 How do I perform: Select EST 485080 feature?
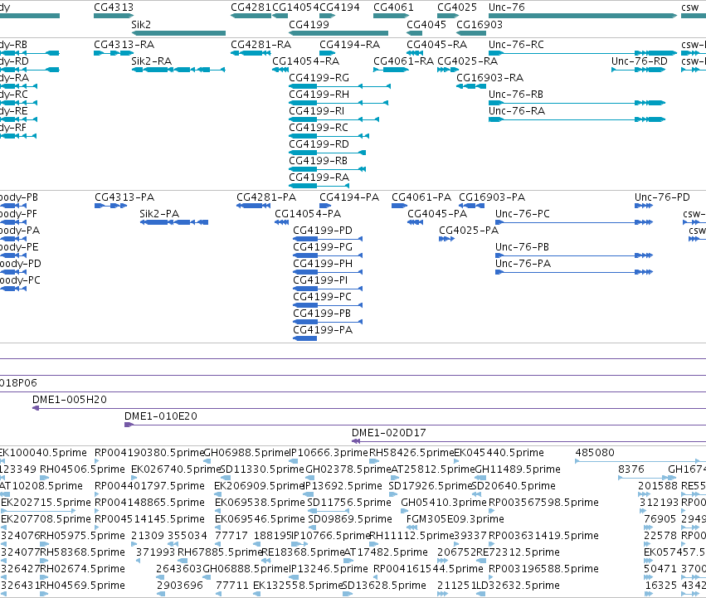(x=638, y=461)
